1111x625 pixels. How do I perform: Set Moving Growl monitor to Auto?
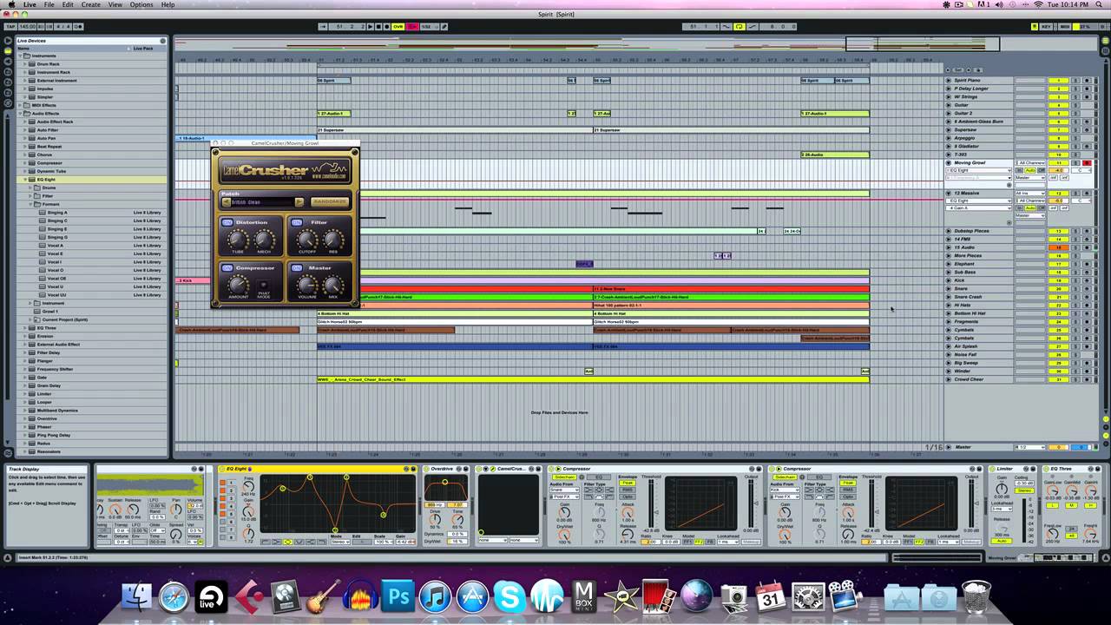[1030, 170]
